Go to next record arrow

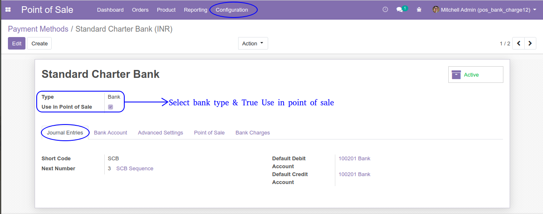point(530,43)
